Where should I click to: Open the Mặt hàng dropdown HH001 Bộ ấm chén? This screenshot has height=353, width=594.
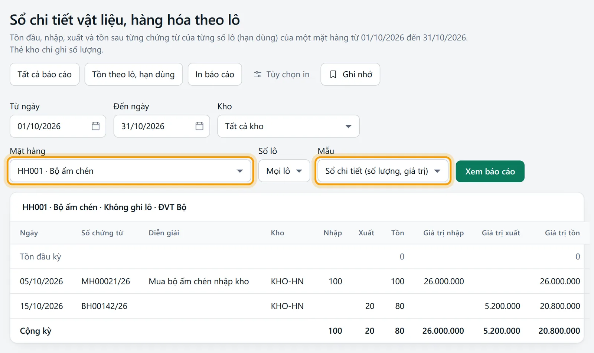coord(130,171)
